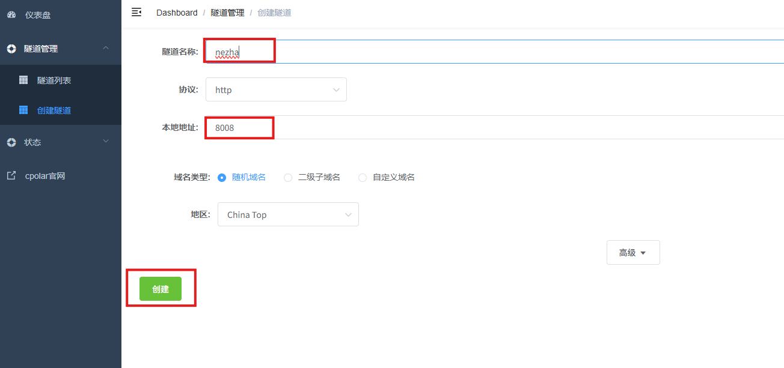Screen dimensions: 784x368
Task: Click the dashboard gauge icon in sidebar
Action: click(x=11, y=14)
